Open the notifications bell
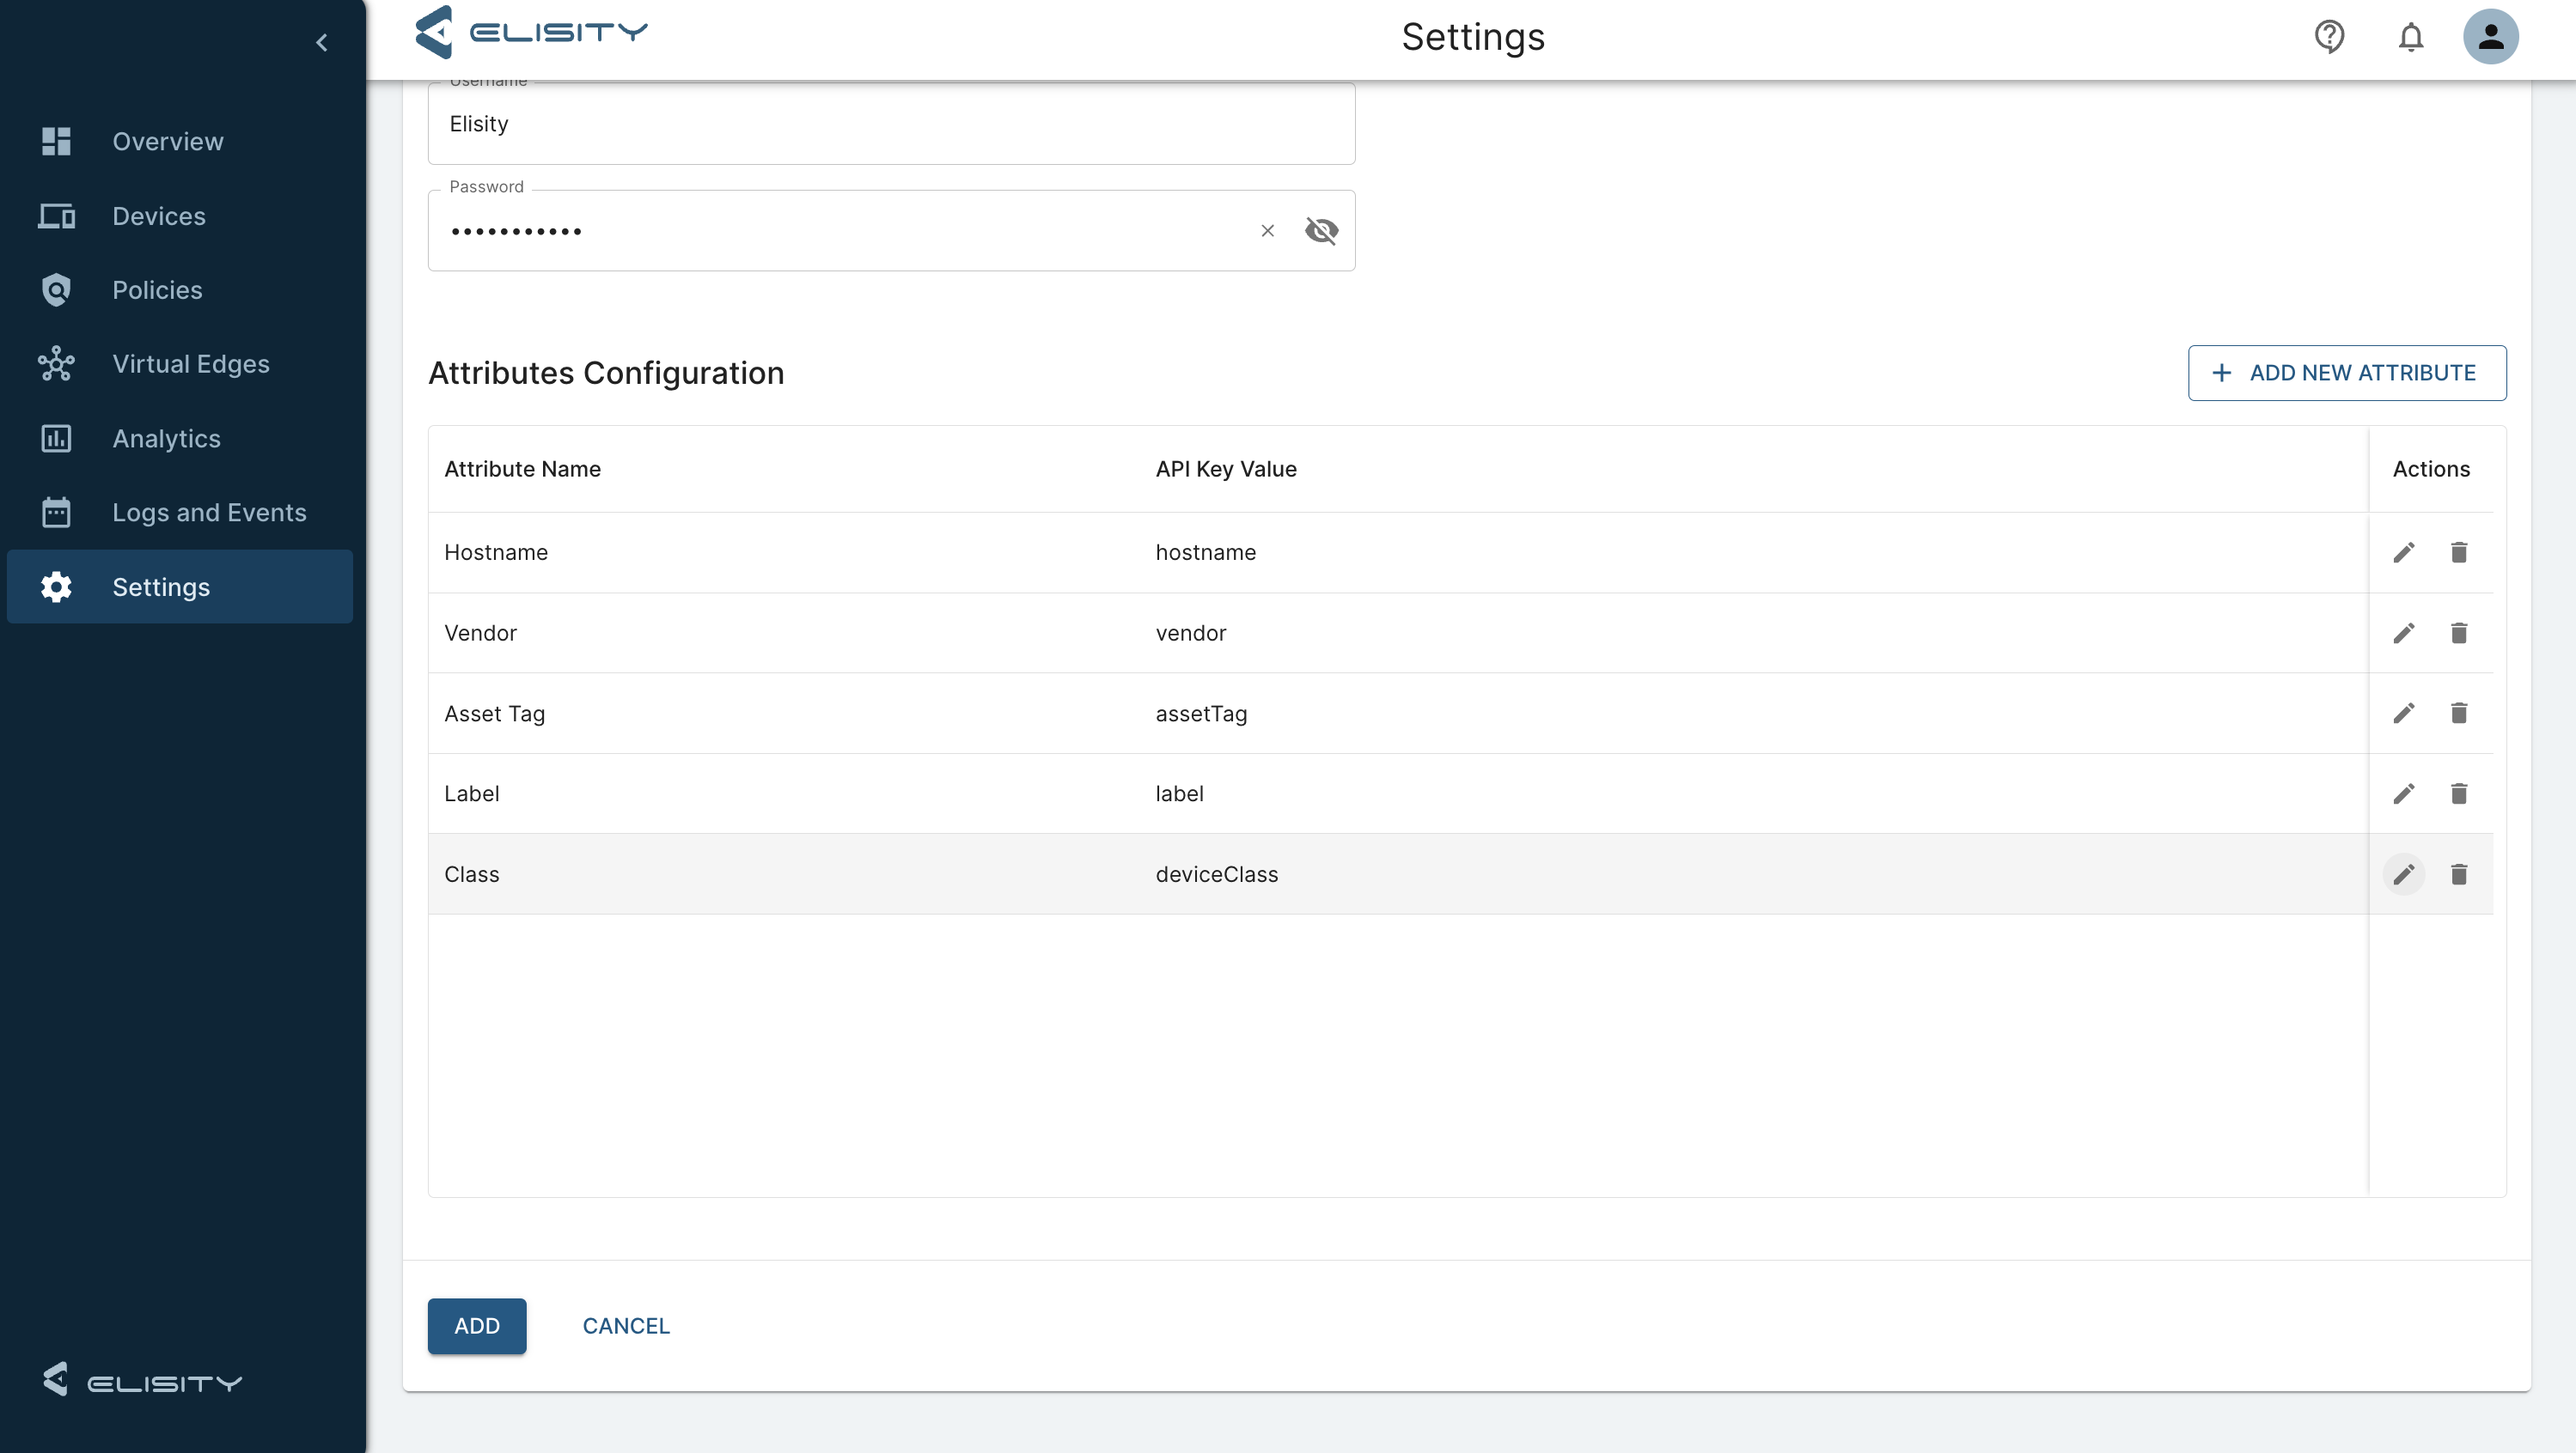The width and height of the screenshot is (2576, 1453). (2411, 37)
